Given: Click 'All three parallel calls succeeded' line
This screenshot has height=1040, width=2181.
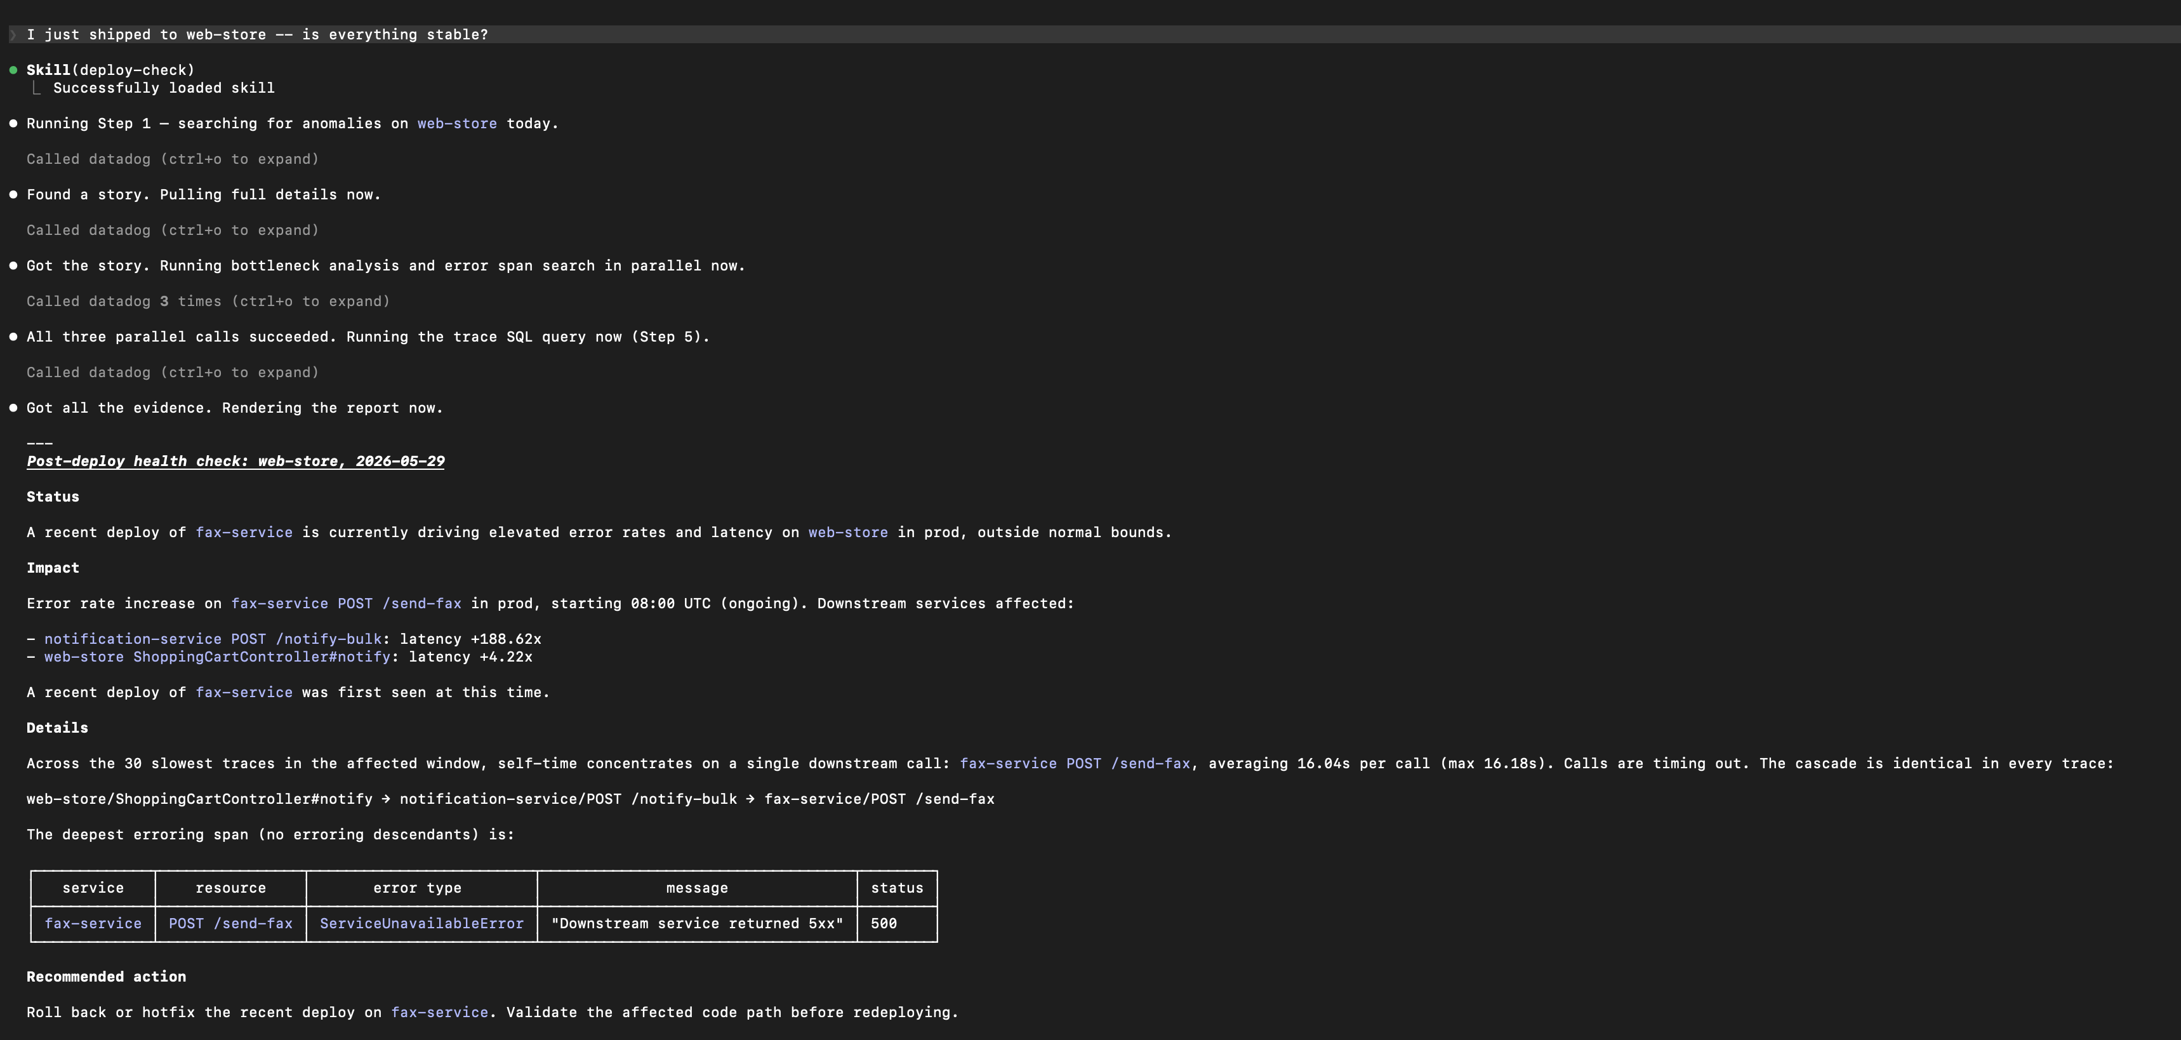Looking at the screenshot, I should [368, 337].
